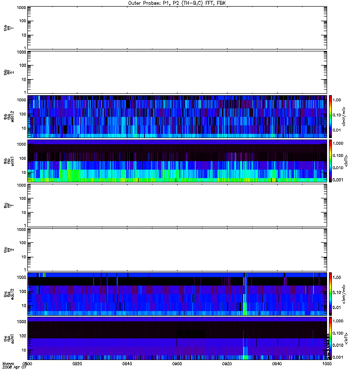Click the thb fbk scm1 spectrogram
Image resolution: width=354 pixels, height=377 pixels.
pos(177,161)
